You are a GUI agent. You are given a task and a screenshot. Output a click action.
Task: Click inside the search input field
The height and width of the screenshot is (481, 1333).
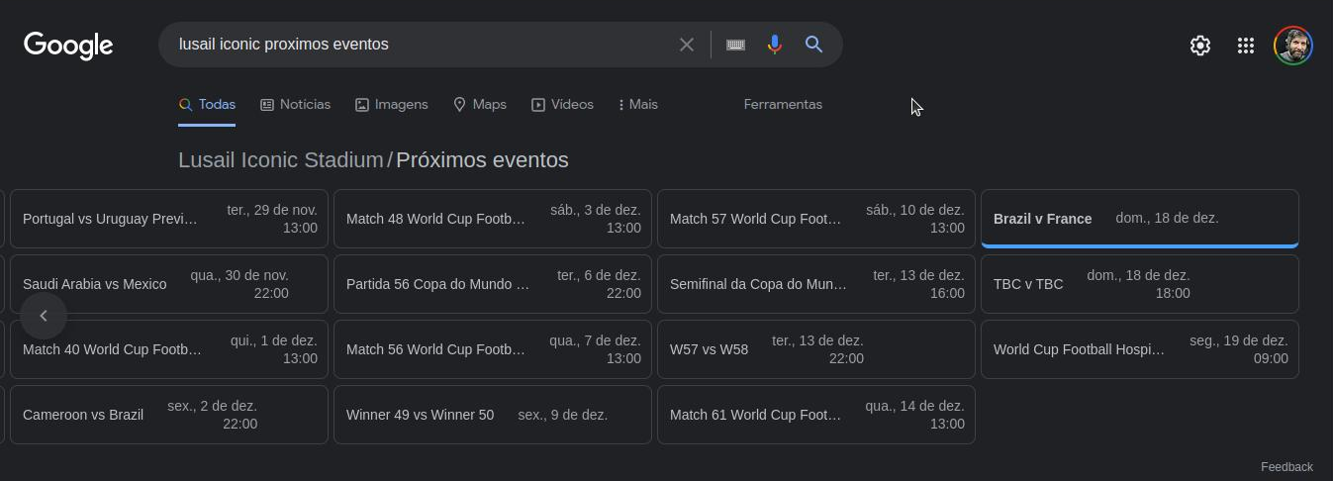tap(416, 45)
